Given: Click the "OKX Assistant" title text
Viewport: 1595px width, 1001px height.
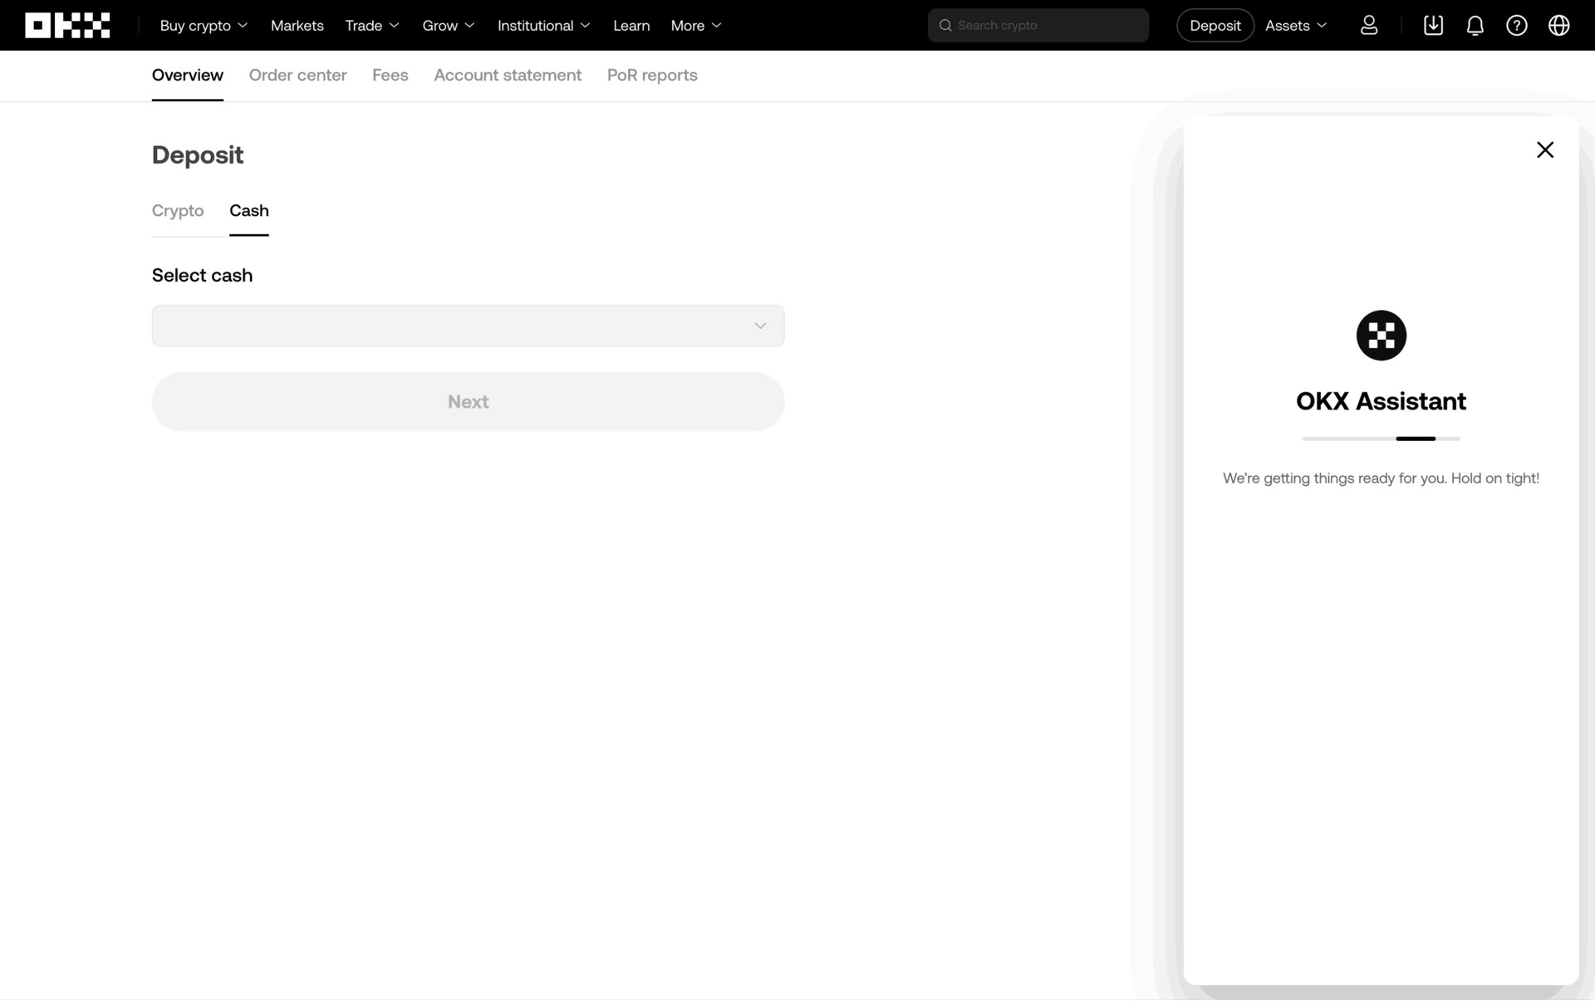Looking at the screenshot, I should pyautogui.click(x=1381, y=401).
